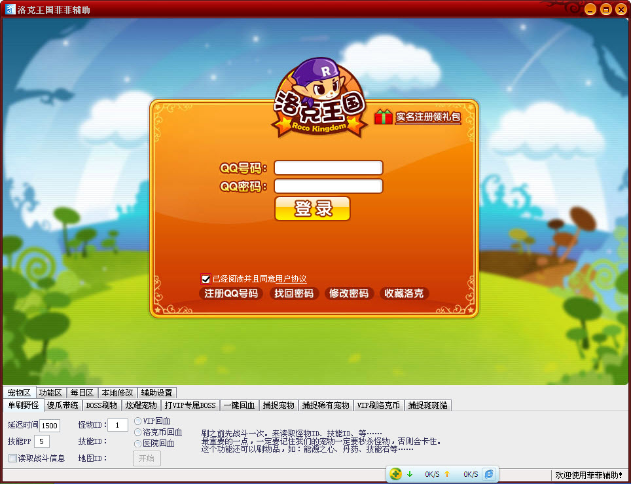Select the VIP刷洛克币 sub-tab
631x484 pixels.
(379, 405)
